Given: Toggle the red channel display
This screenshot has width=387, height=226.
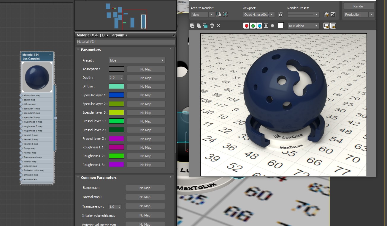Looking at the screenshot, I should coord(246,26).
